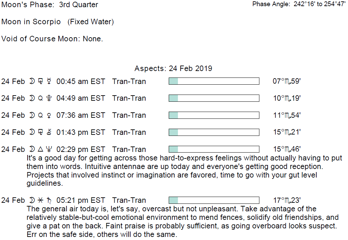Click the Mercury glyph in the 00:45 am aspect
This screenshot has width=348, height=240.
tap(49, 81)
